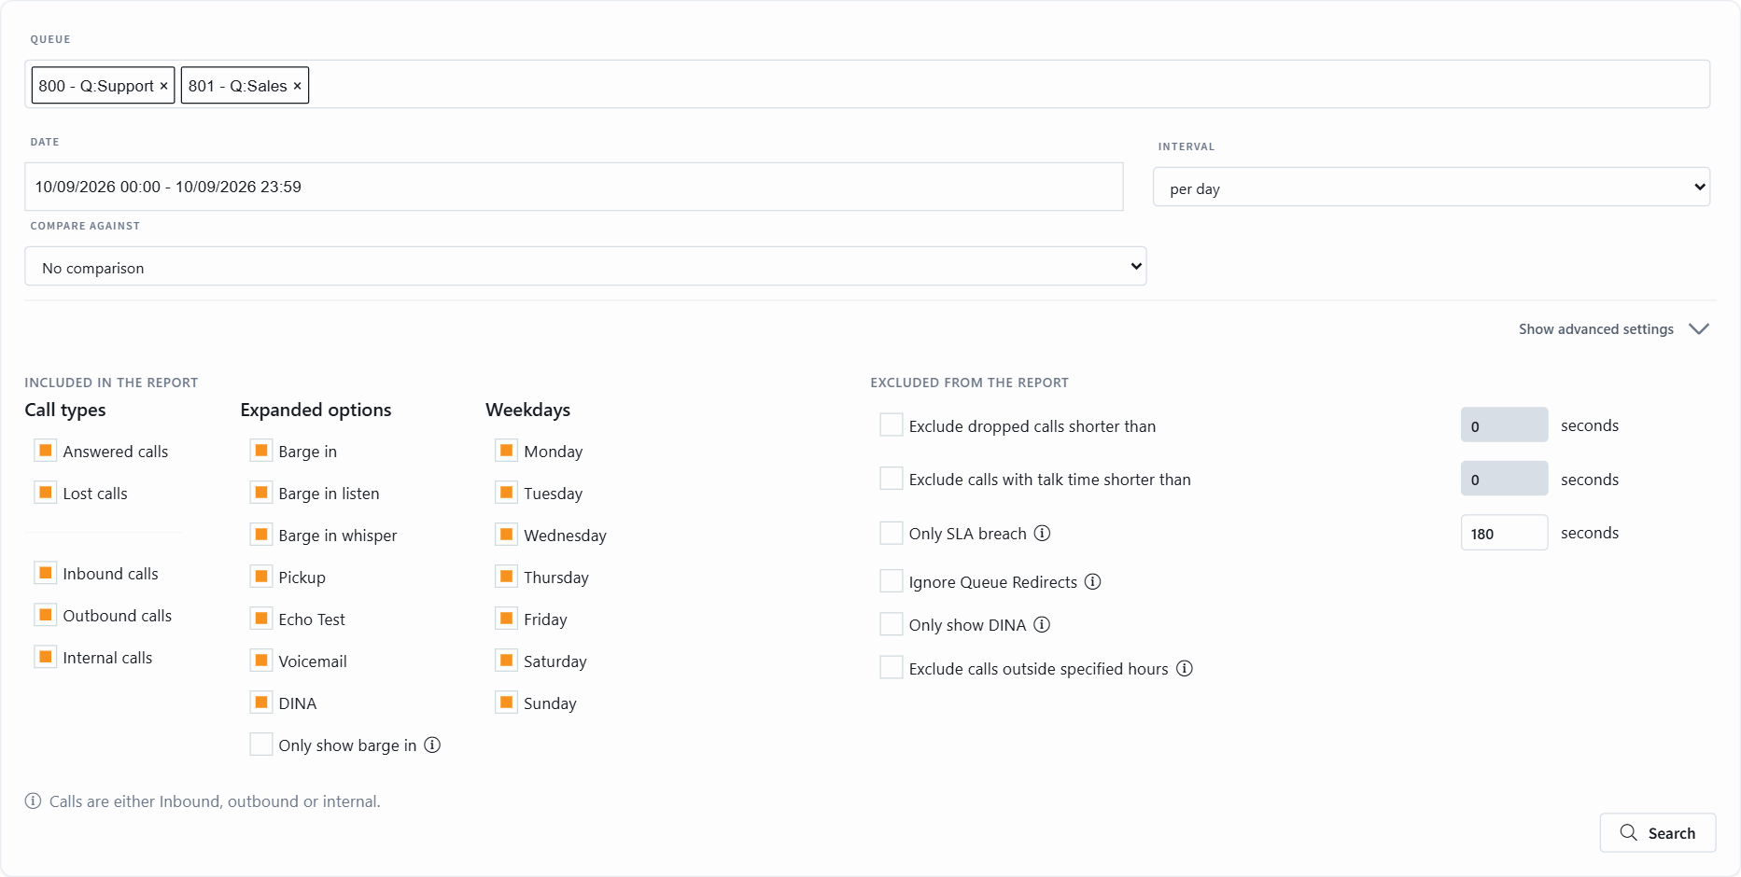
Task: Click info icon next to Calls are either Inbound note
Action: (33, 800)
